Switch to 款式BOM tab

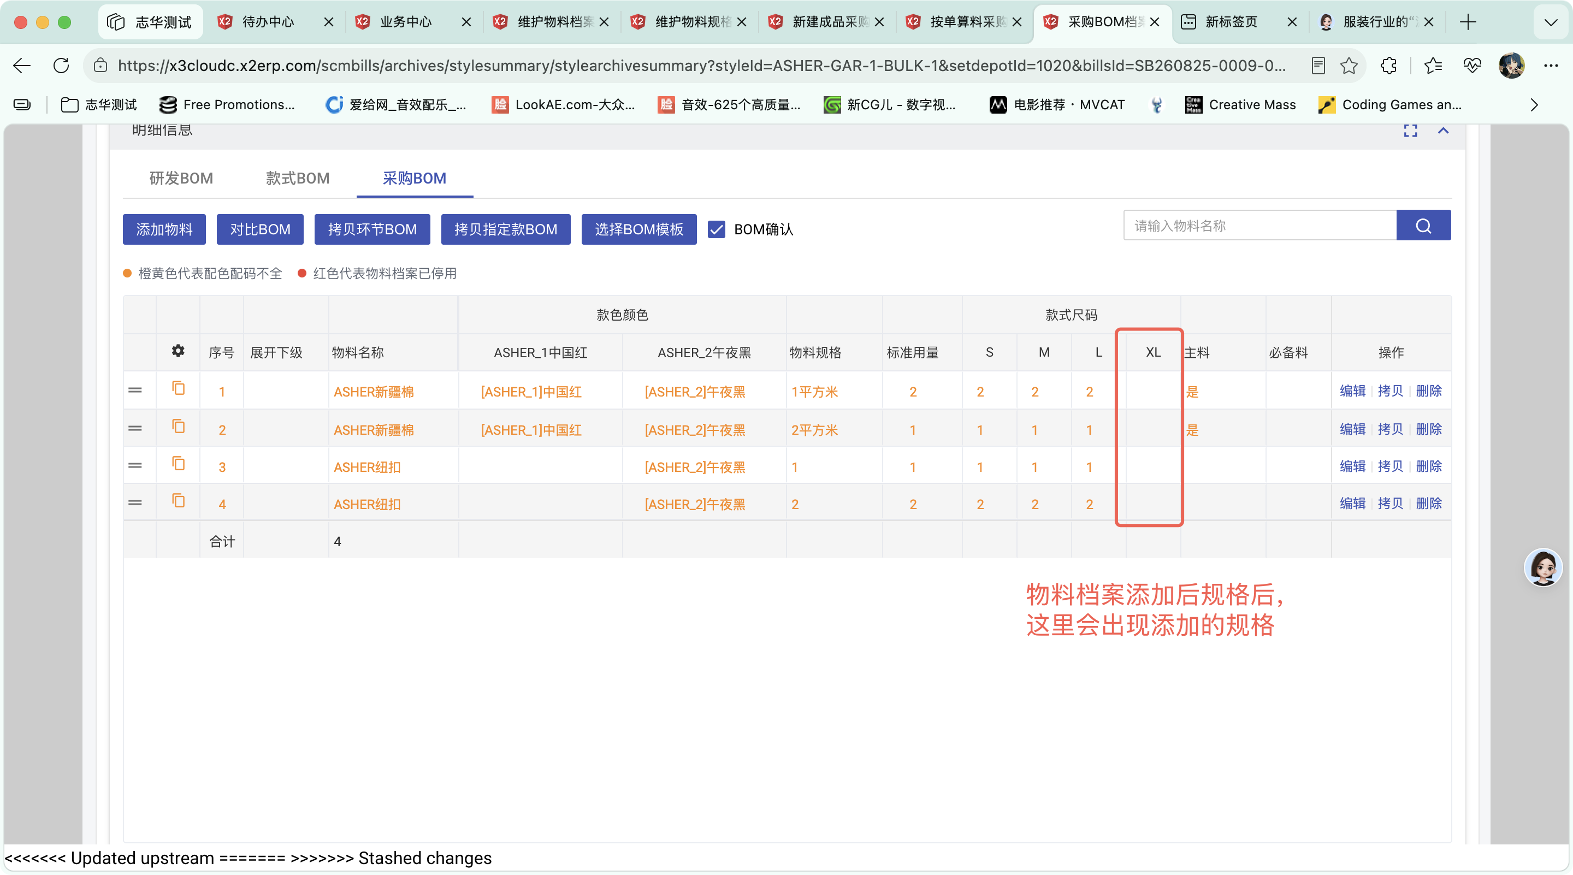tap(297, 178)
